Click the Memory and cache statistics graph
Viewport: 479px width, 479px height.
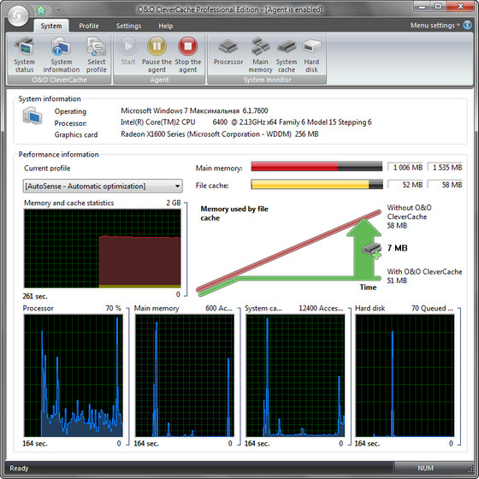point(103,248)
